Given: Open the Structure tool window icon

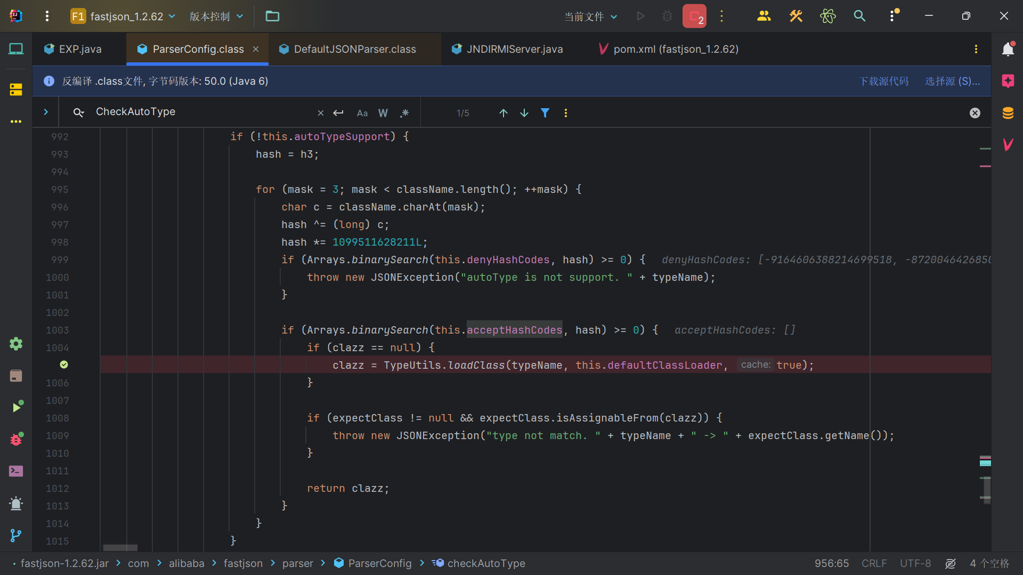Looking at the screenshot, I should pos(16,90).
